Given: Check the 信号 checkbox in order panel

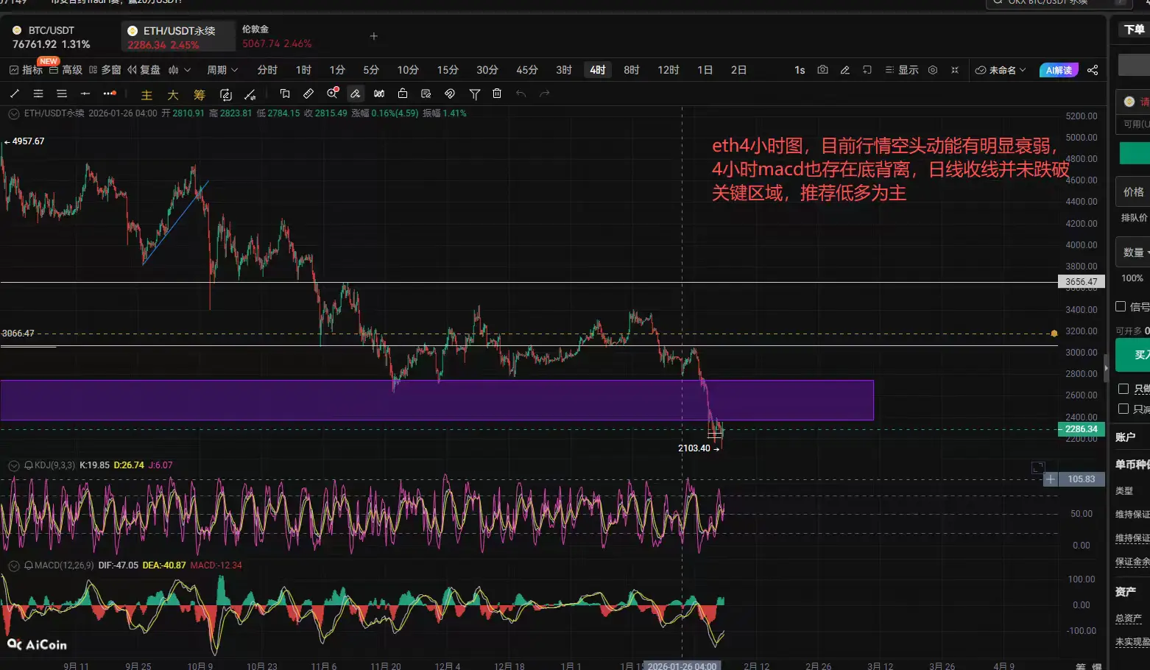Looking at the screenshot, I should (1121, 306).
